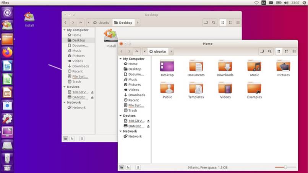Select Pictures in Desktop window sidebar
The width and height of the screenshot is (308, 173).
76,56
